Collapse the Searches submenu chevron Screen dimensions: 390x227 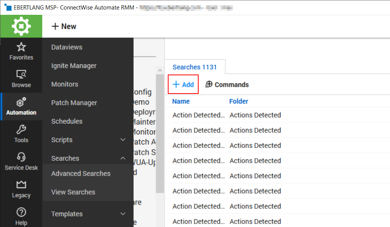[x=123, y=158]
